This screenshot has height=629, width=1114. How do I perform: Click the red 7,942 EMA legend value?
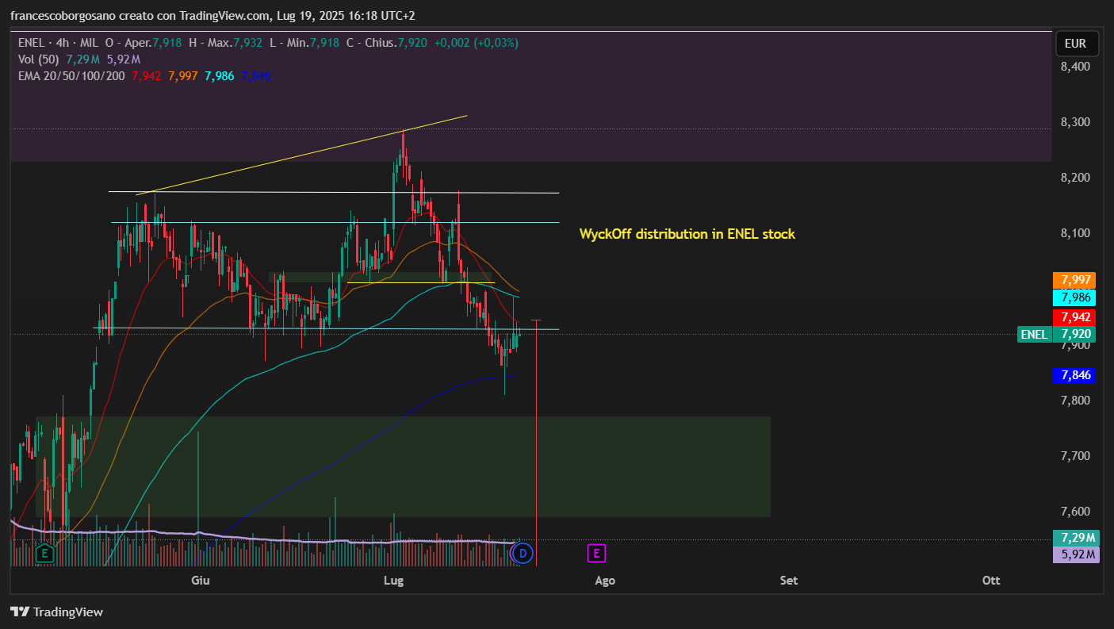(x=147, y=76)
